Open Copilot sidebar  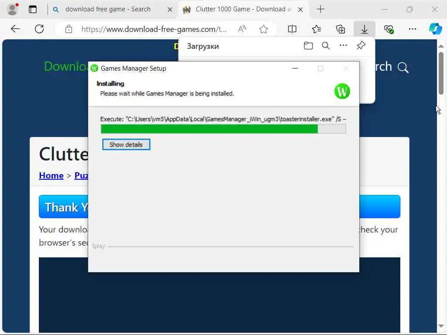tap(435, 29)
